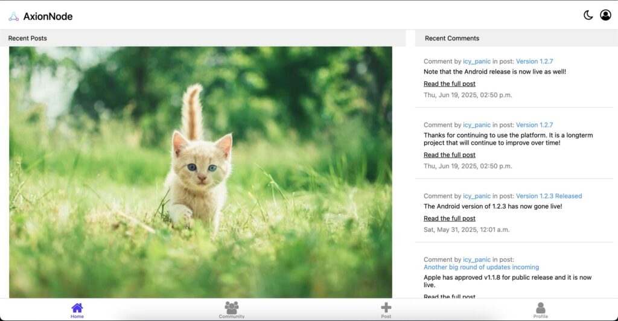Open the kitten photo post
Viewport: 618px width, 321px height.
click(x=200, y=172)
